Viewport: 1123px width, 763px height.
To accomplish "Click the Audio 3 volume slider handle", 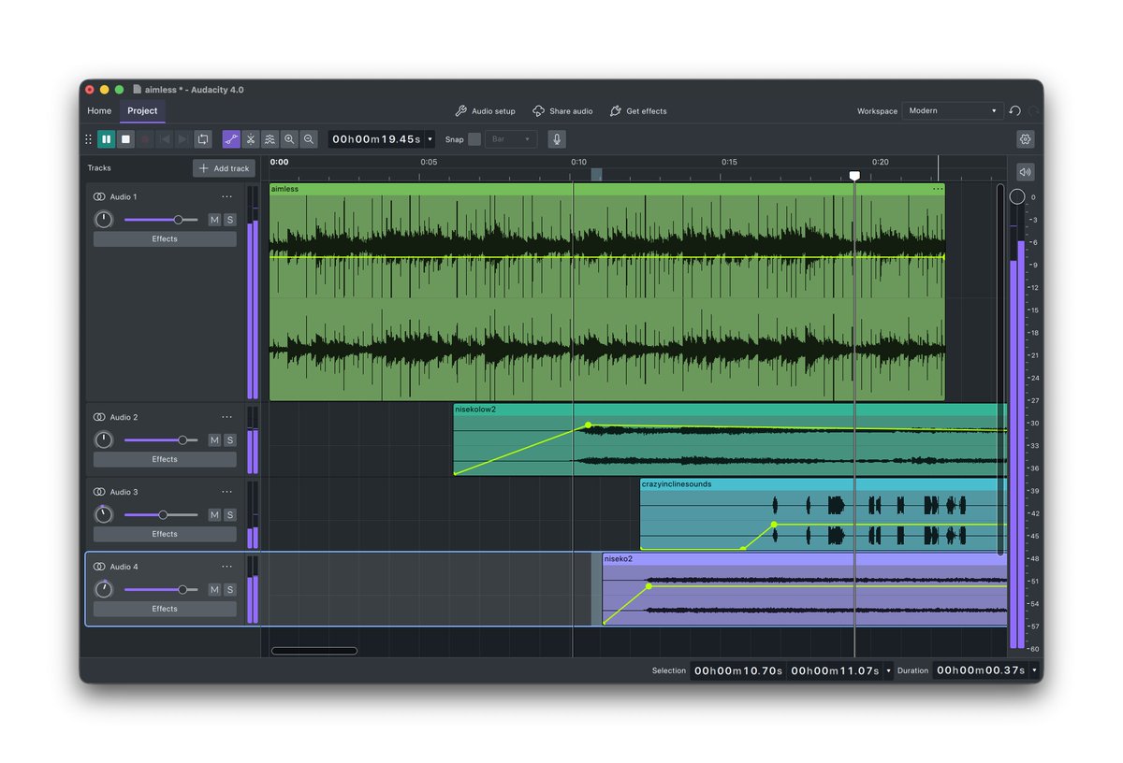I will (x=163, y=515).
